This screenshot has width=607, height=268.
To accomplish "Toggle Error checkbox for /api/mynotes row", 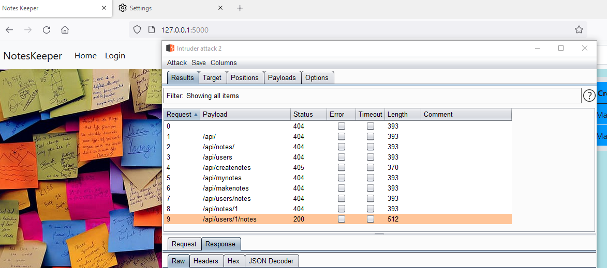I will click(342, 178).
